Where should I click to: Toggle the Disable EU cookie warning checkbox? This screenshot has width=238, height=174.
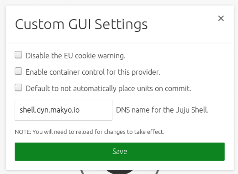tap(19, 55)
